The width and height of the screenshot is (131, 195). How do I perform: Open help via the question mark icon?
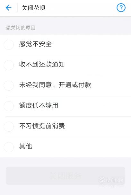[x=121, y=8]
